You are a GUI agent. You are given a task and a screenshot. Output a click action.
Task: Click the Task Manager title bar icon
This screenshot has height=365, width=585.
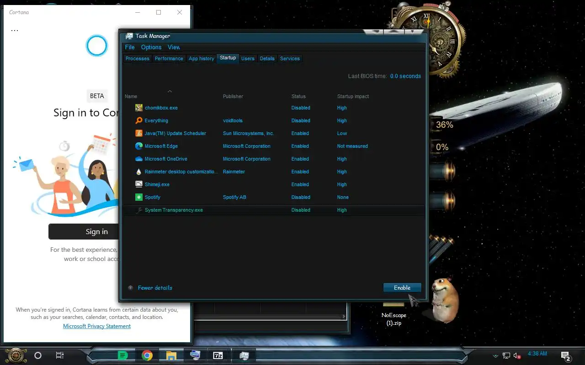tap(129, 36)
